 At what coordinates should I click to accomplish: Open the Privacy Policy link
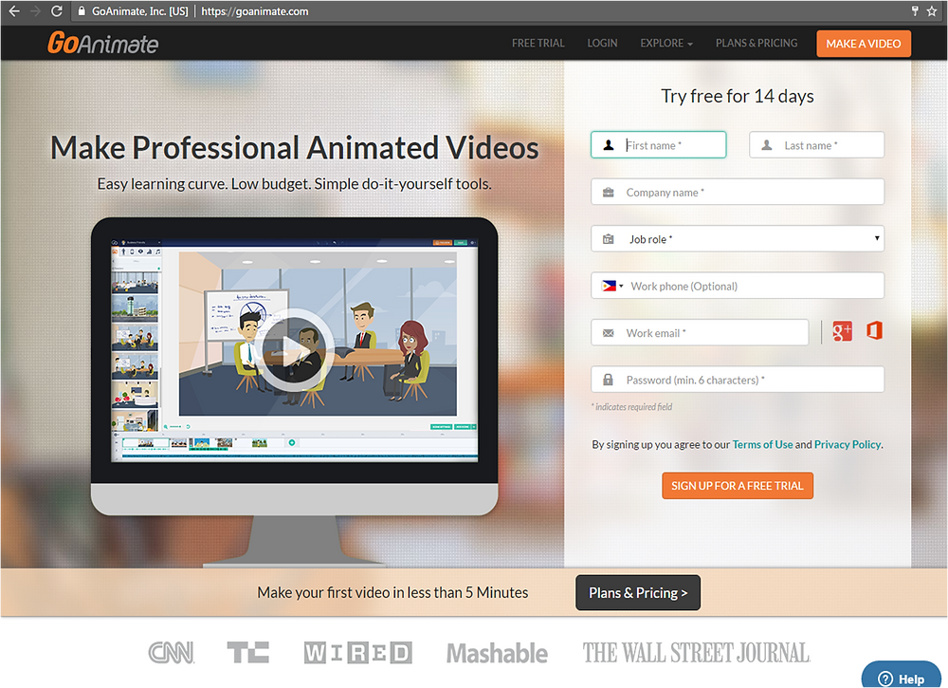click(847, 444)
